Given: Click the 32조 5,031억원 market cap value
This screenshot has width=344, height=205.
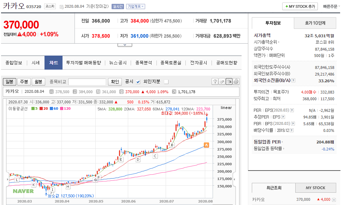Looking at the screenshot, I should pos(319,36).
